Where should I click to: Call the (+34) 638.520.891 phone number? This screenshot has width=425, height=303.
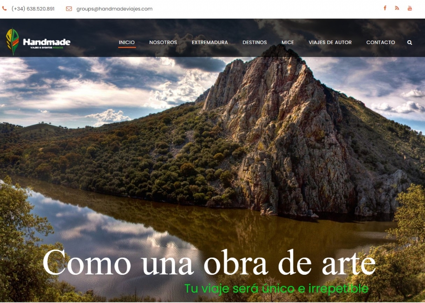pos(33,9)
